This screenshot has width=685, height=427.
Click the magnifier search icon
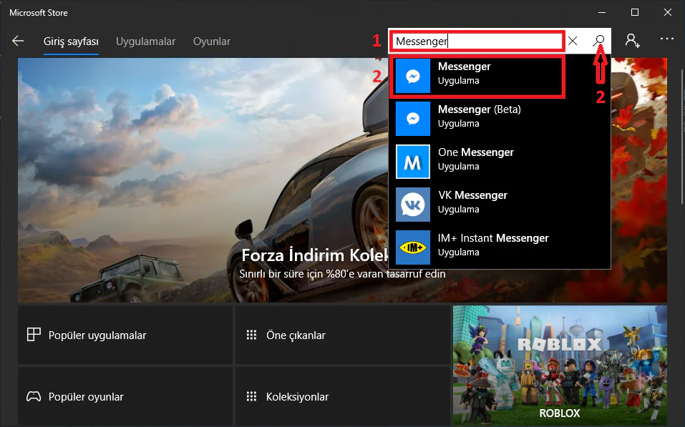tap(600, 41)
